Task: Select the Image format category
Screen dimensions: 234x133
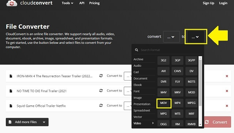Action: coord(137,98)
